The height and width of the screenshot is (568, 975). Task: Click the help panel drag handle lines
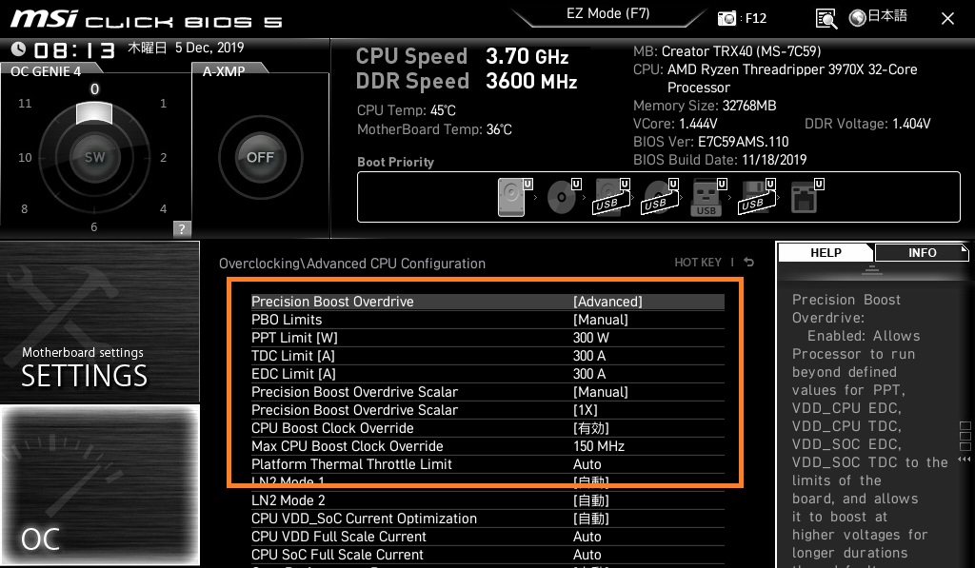click(872, 270)
